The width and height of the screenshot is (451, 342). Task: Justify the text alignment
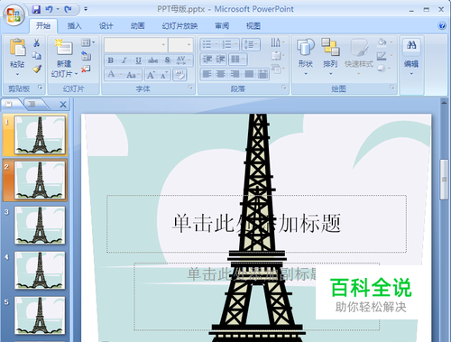(249, 74)
